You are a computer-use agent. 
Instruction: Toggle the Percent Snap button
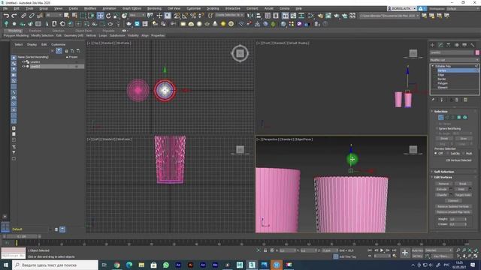[193, 15]
